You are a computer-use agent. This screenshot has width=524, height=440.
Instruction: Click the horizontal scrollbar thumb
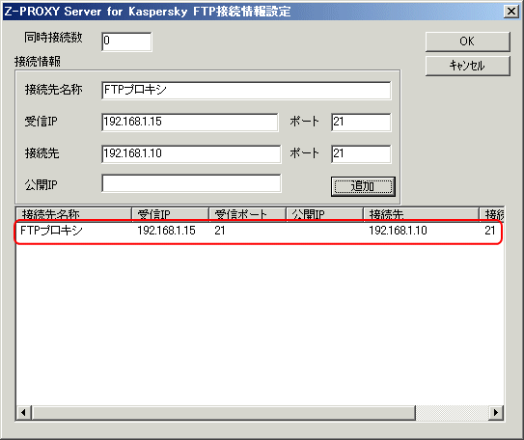pos(223,413)
